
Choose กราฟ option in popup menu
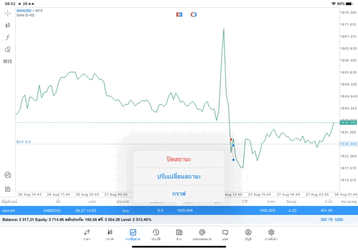click(x=178, y=193)
